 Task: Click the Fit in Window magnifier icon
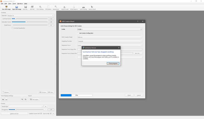pyautogui.click(x=40, y=7)
